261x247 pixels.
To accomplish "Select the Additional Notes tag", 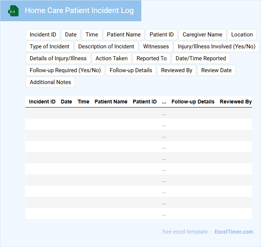I will (50, 82).
